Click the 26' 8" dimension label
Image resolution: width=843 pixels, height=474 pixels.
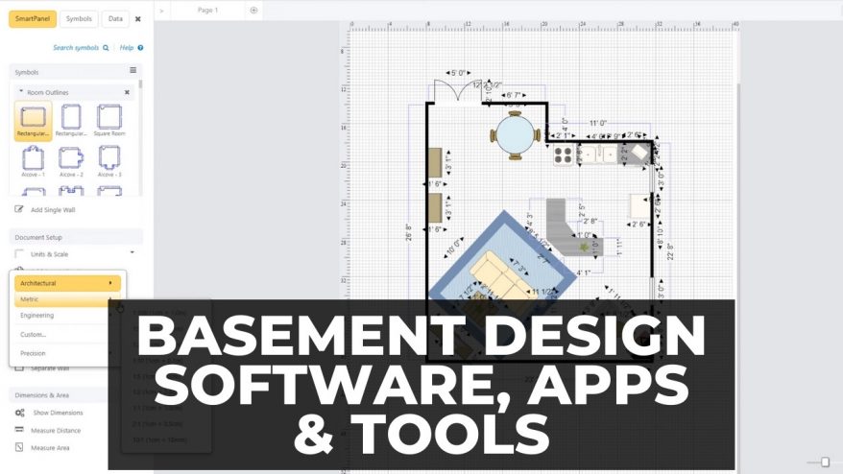[x=409, y=232]
